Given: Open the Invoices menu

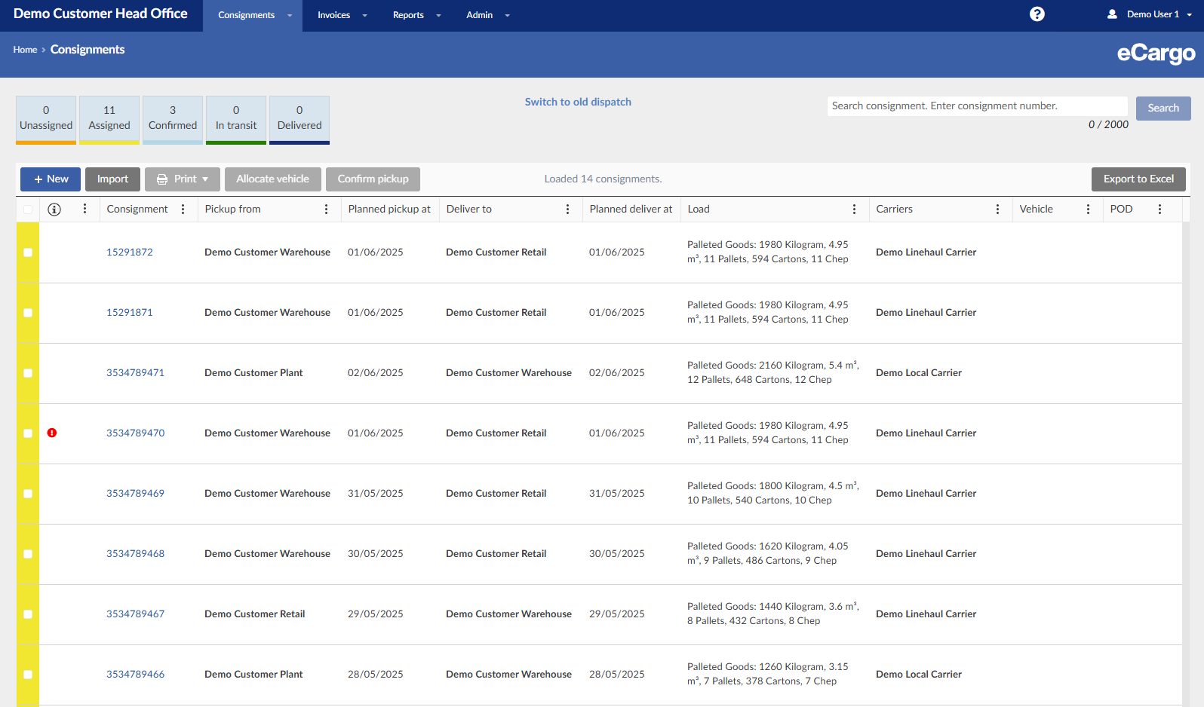Looking at the screenshot, I should pos(342,15).
